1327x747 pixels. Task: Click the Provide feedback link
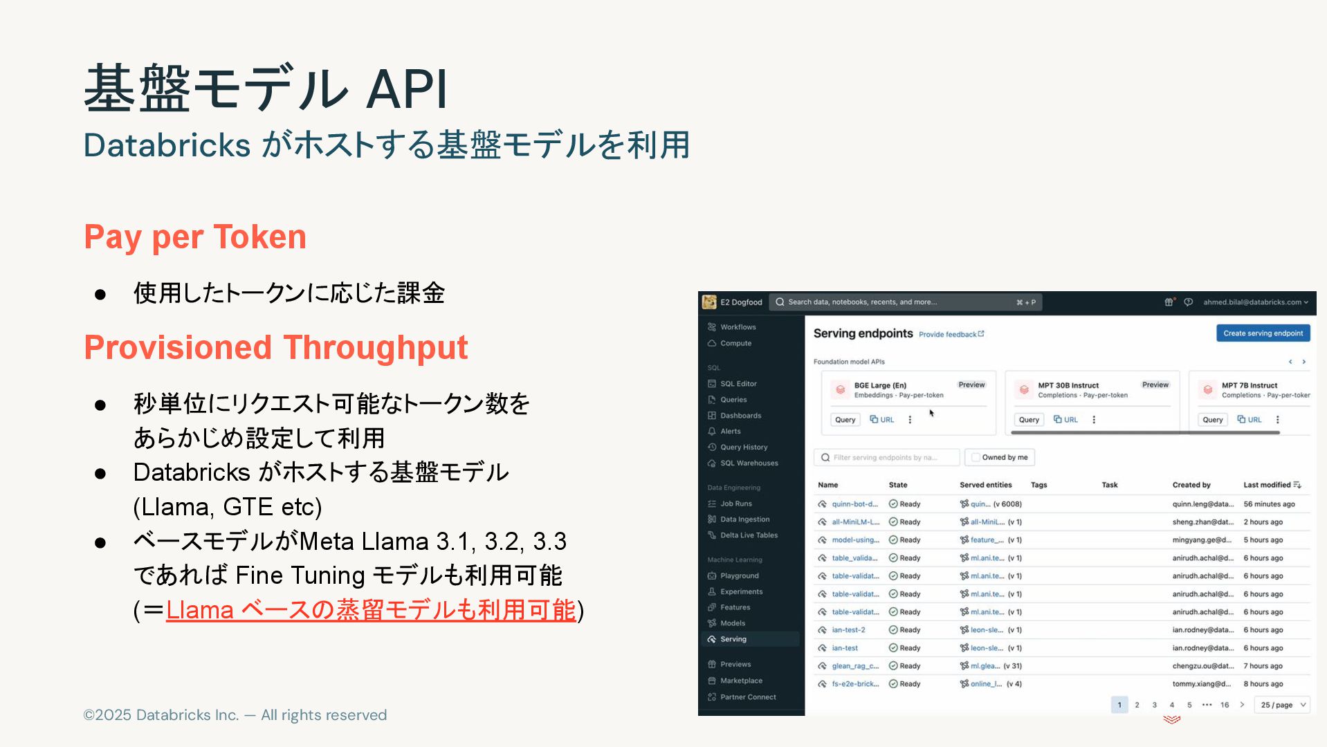coord(951,335)
